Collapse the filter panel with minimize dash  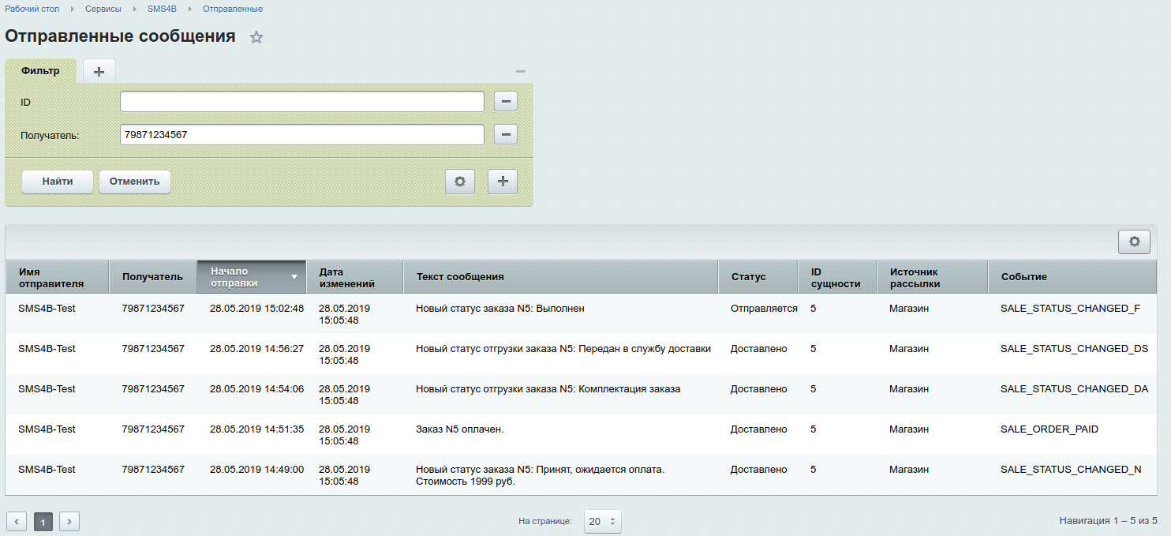click(520, 71)
